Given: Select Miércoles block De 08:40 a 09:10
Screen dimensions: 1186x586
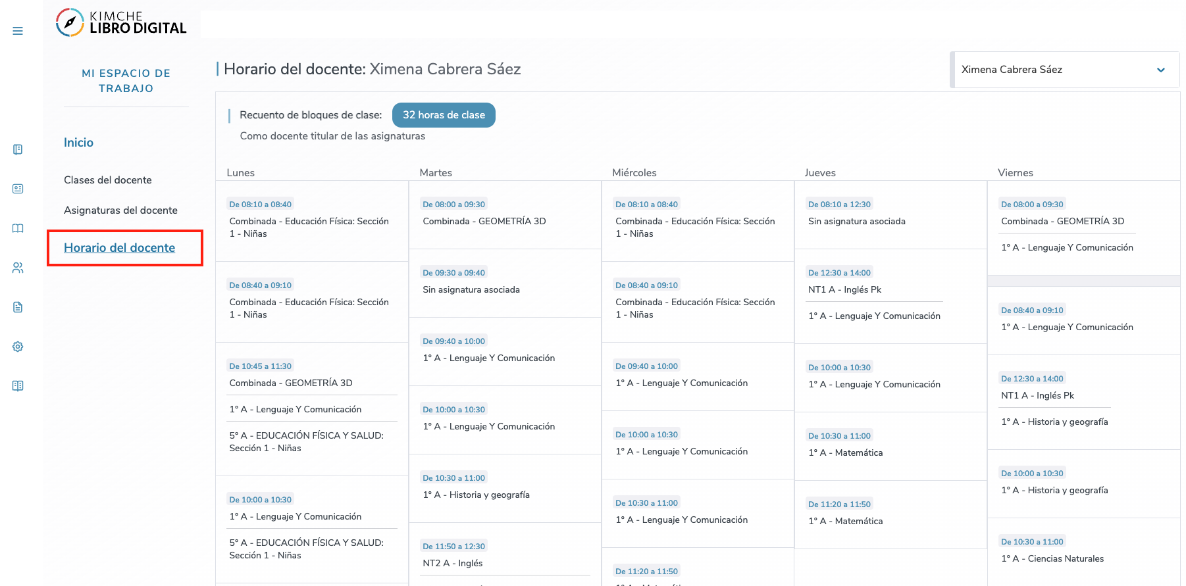Looking at the screenshot, I should pyautogui.click(x=647, y=285).
